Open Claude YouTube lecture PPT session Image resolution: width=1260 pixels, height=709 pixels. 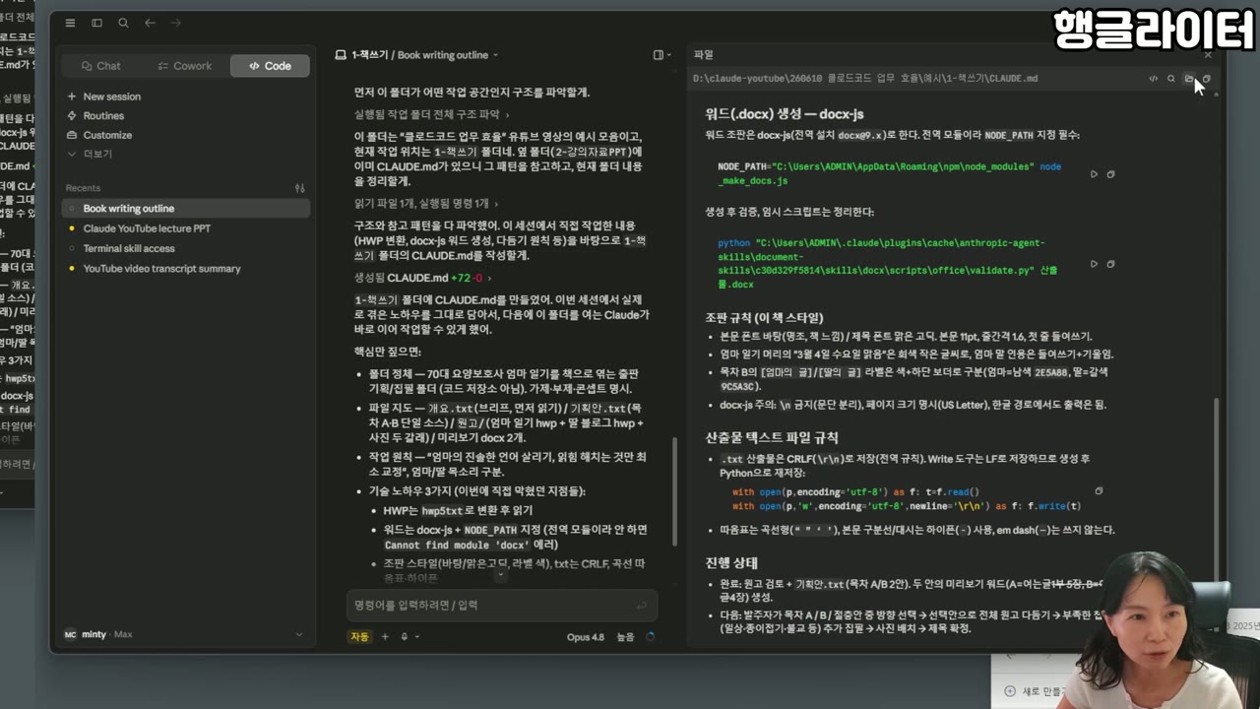(185, 228)
